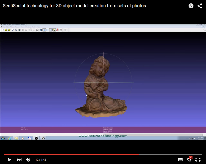
Task: Share this video
Action: coord(200,6)
